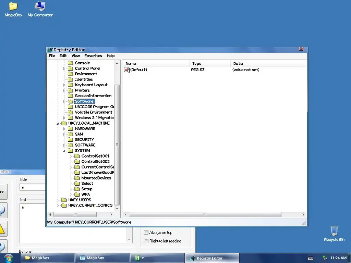This screenshot has width=351, height=263.
Task: Click the Type column header
Action: 210,63
